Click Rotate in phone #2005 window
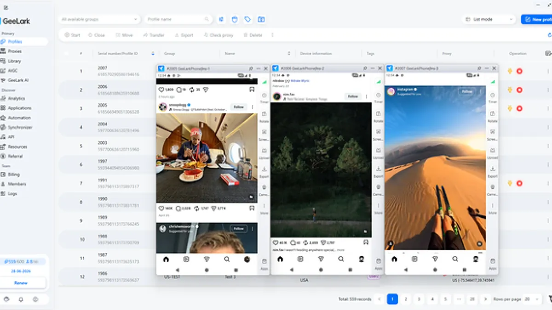The height and width of the screenshot is (310, 552). pos(264,117)
